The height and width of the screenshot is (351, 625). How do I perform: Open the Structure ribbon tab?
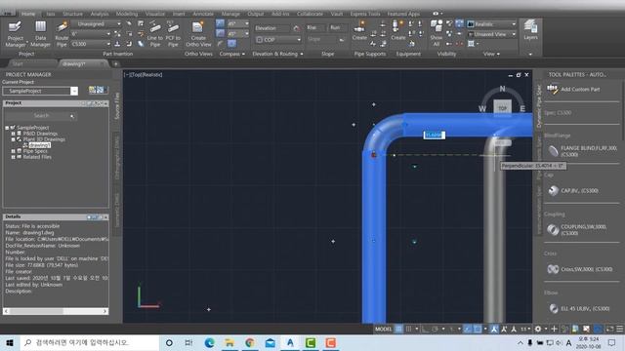click(x=72, y=14)
